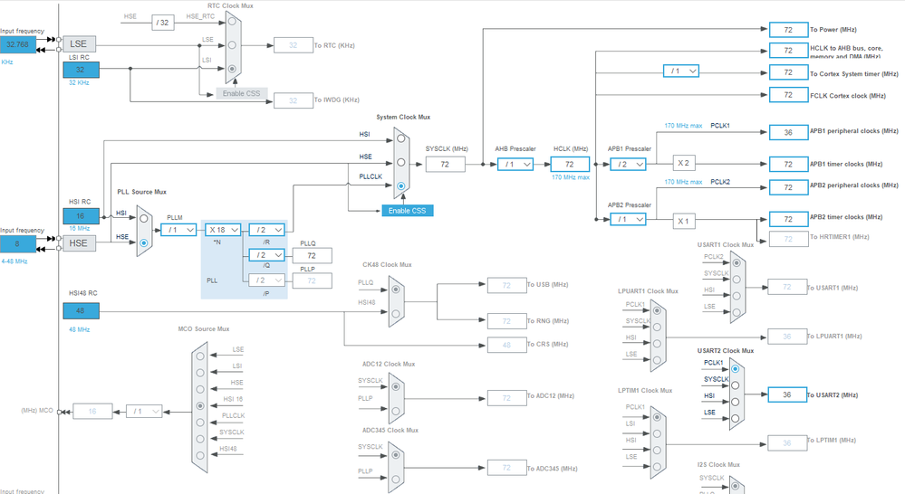Screen dimensions: 905x494
Task: Click the LSE oscillator block
Action: tap(79, 43)
